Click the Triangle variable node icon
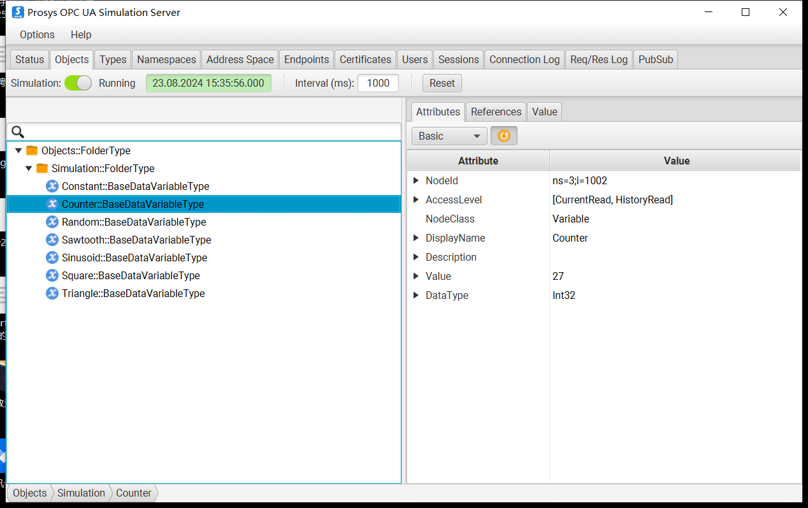The height and width of the screenshot is (508, 808). (52, 293)
